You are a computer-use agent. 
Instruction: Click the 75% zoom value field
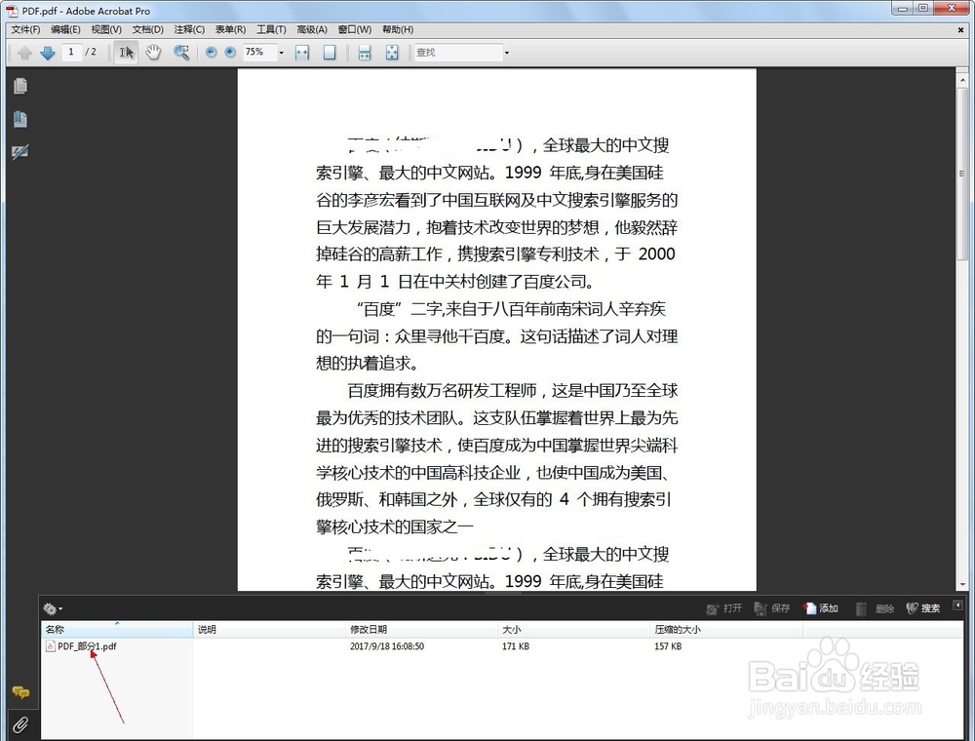[x=259, y=53]
